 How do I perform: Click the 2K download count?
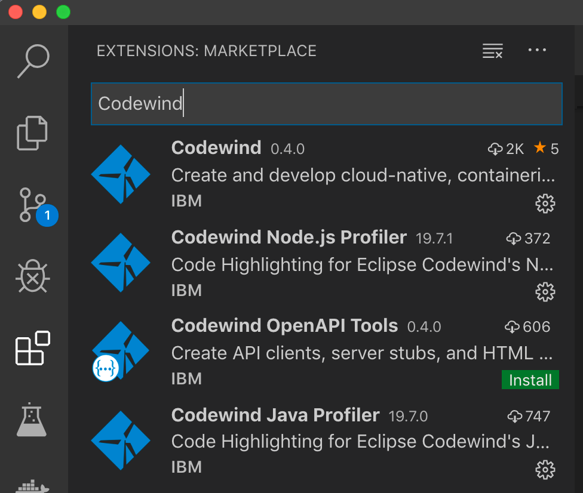pyautogui.click(x=506, y=149)
